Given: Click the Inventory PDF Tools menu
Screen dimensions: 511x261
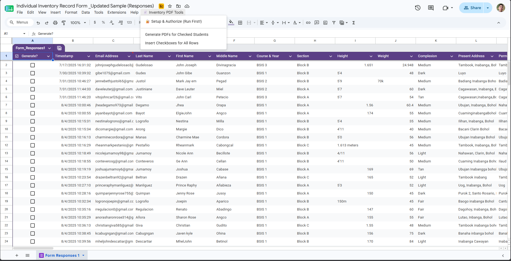Looking at the screenshot, I should (163, 12).
